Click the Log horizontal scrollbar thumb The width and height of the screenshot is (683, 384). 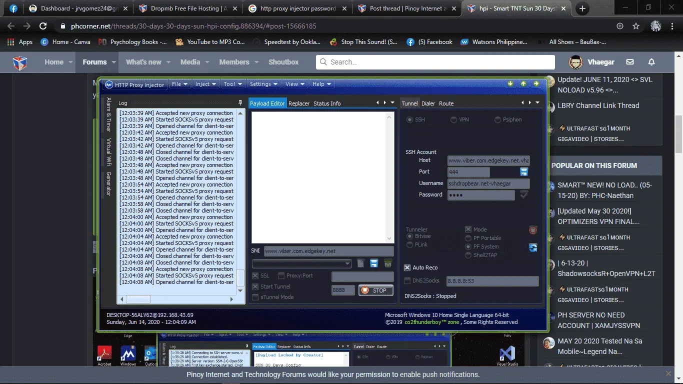137,299
